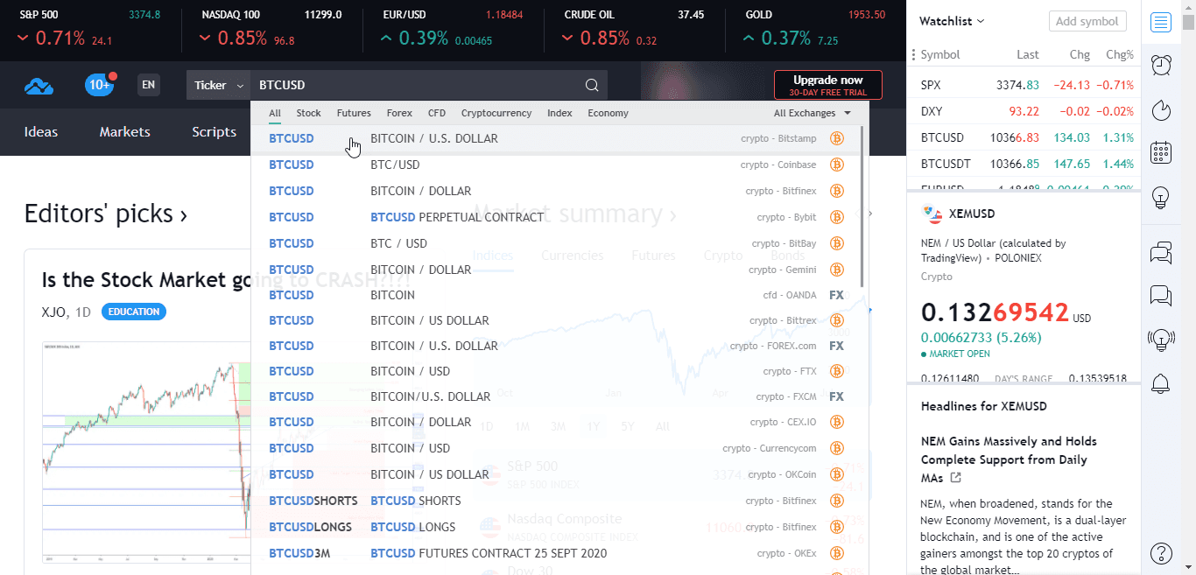The height and width of the screenshot is (575, 1196).
Task: Open the Hotlists flame icon in sidebar
Action: tap(1161, 109)
